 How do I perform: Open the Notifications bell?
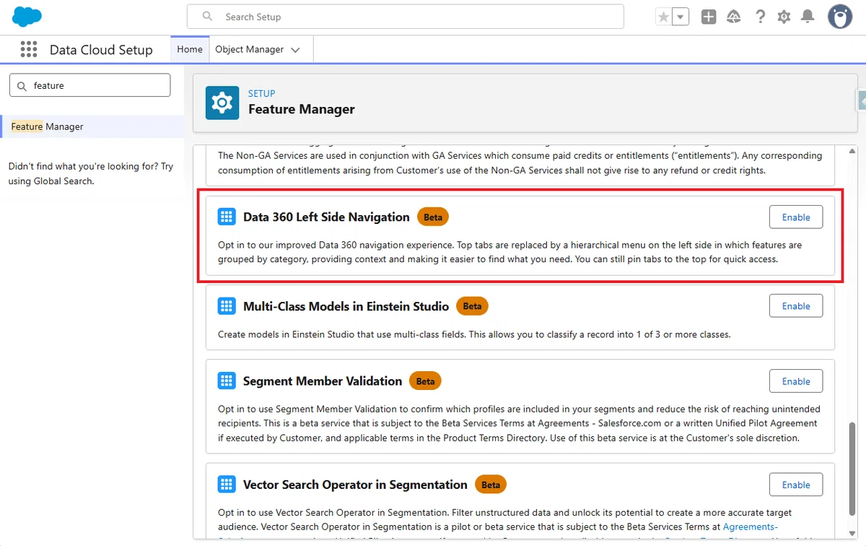(x=808, y=17)
